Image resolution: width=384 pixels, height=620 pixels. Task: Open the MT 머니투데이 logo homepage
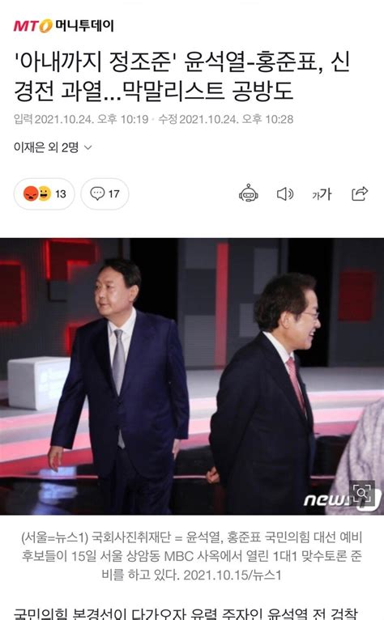[x=64, y=26]
